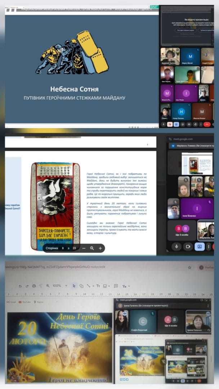
Task: Open Ук input tools dropdown
Action: tap(126, 286)
